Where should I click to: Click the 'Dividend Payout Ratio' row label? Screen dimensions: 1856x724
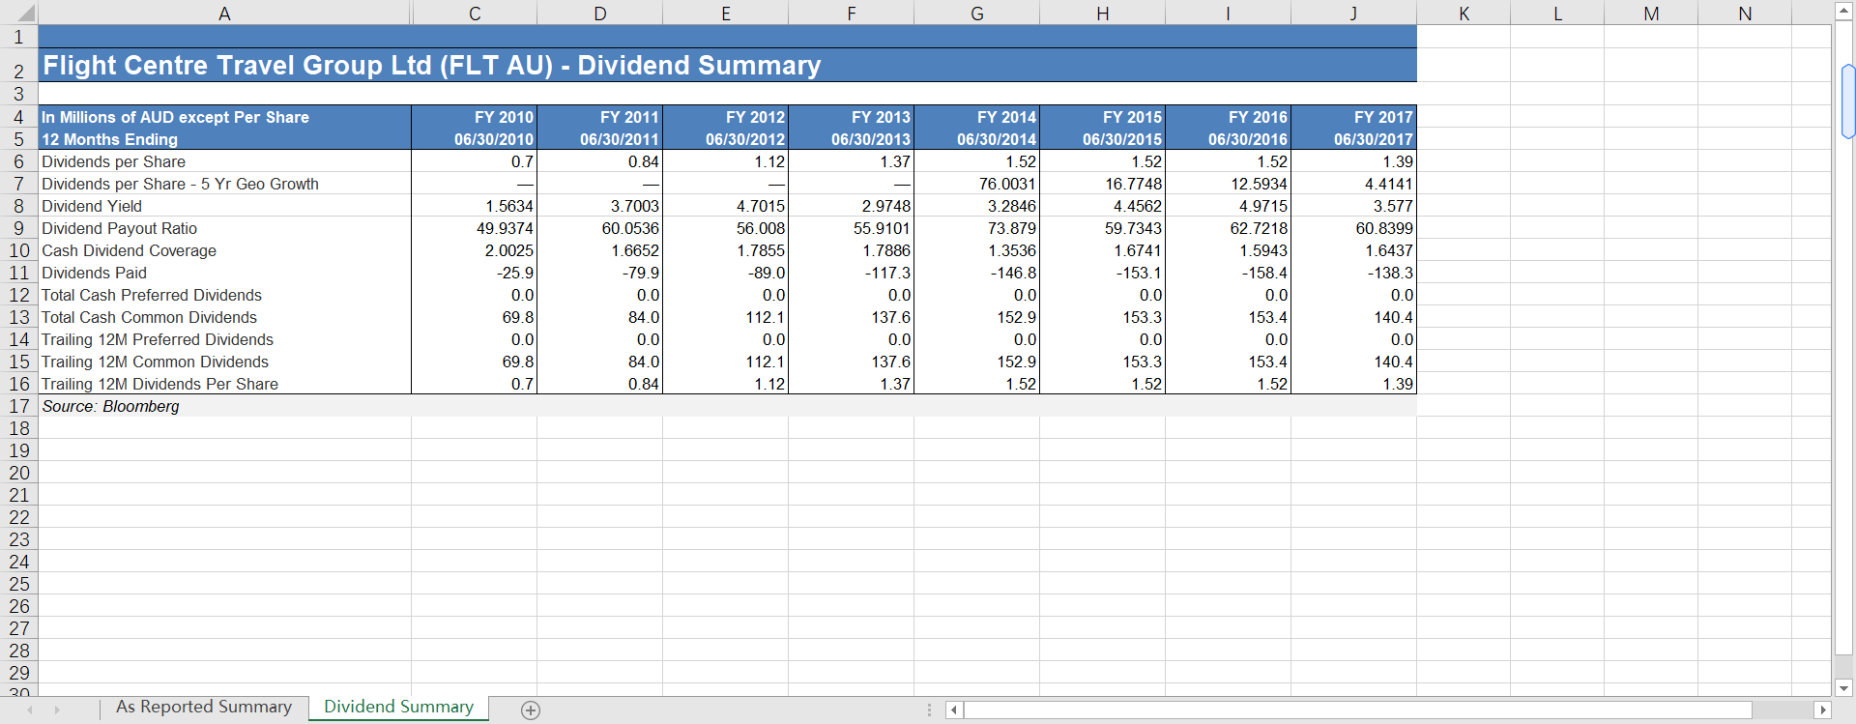[x=224, y=228]
